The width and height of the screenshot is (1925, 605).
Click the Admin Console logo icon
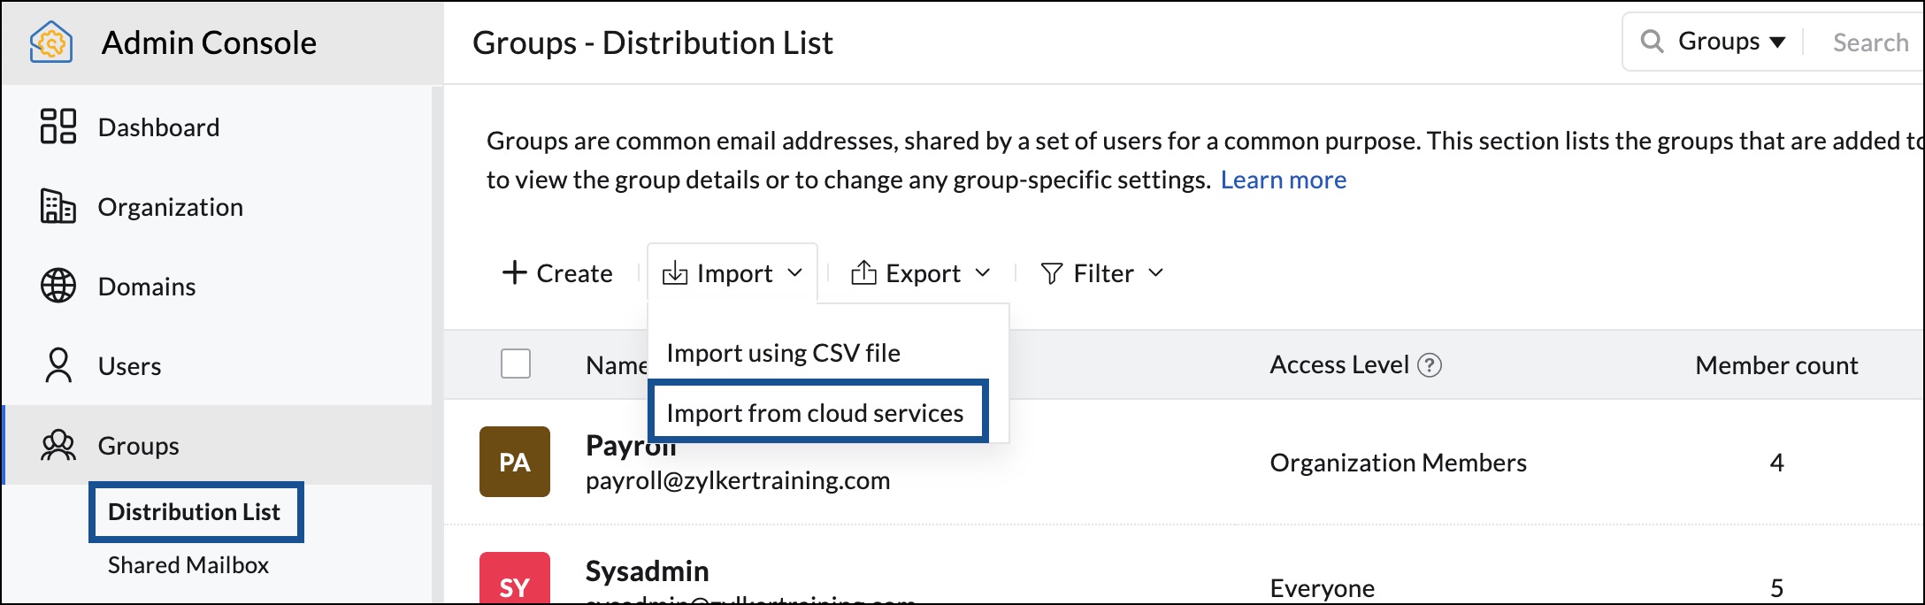point(51,42)
